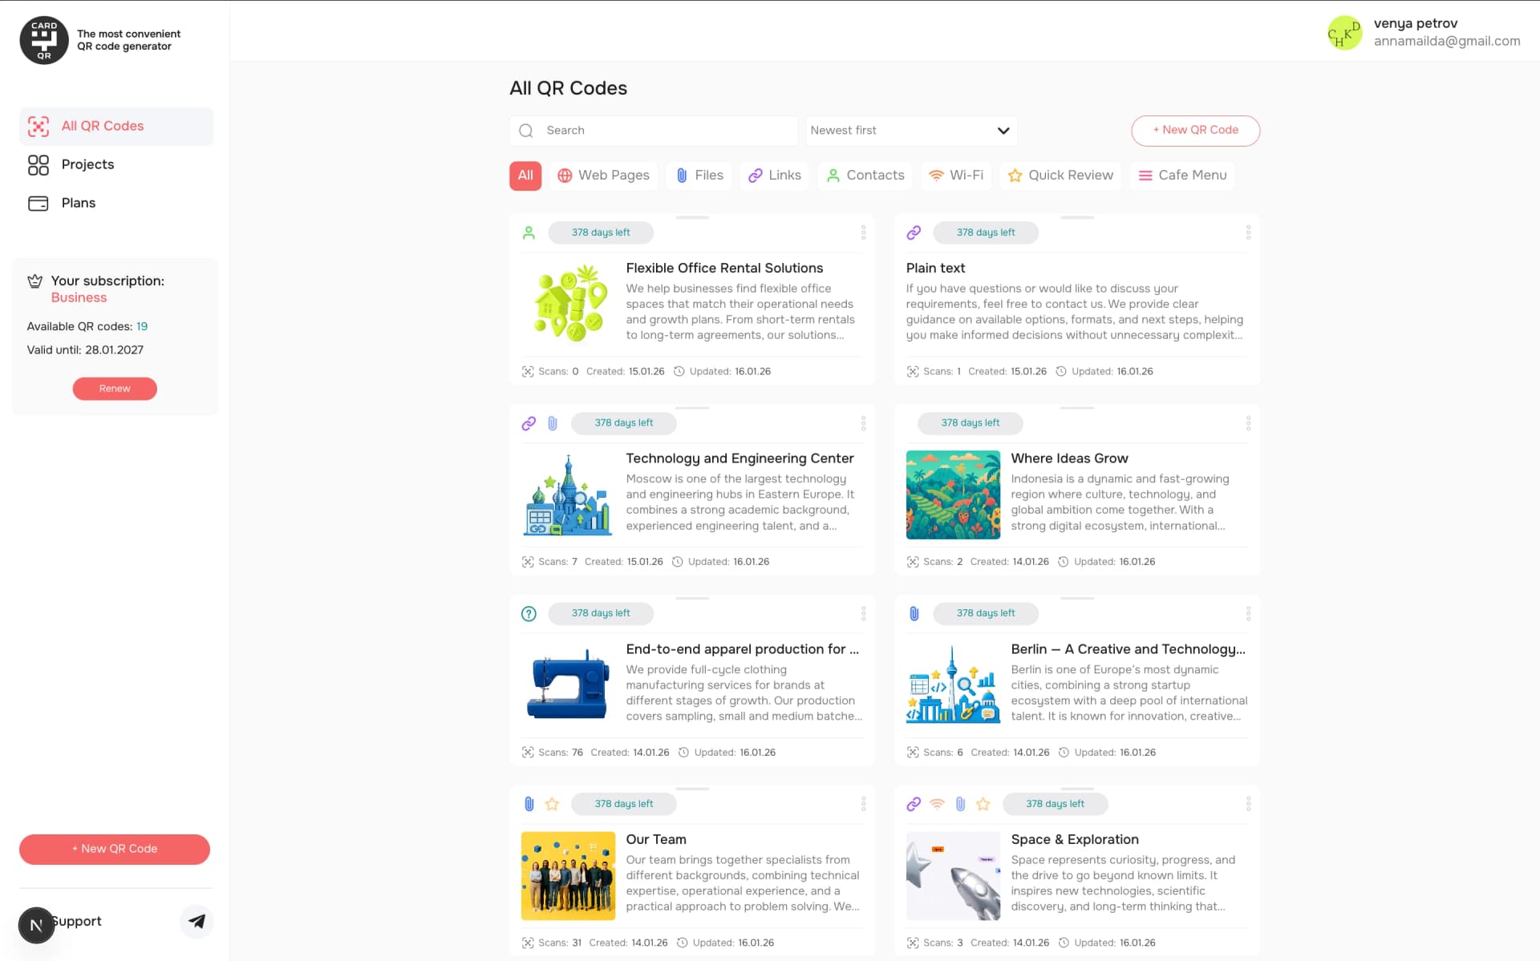Select the Web Pages category tab
The width and height of the screenshot is (1540, 961).
[x=604, y=175]
